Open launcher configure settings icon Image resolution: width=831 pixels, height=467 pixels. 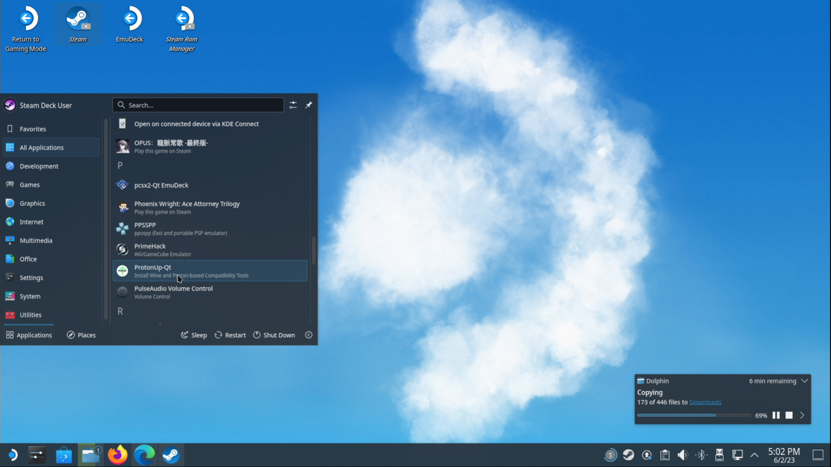(x=293, y=105)
